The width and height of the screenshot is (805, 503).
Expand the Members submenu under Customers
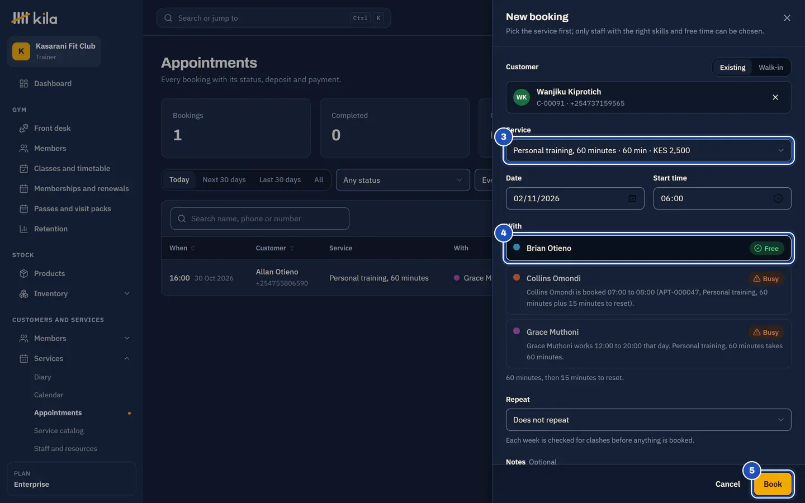coord(127,338)
